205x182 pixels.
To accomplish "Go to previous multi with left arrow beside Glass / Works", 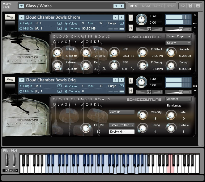I will [x=116, y=6].
